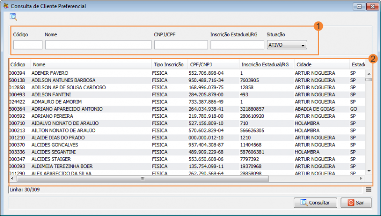Focus the Código filter field
The height and width of the screenshot is (216, 381).
[28, 45]
